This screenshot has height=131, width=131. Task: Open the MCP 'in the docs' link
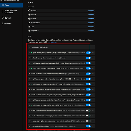click(x=52, y=42)
